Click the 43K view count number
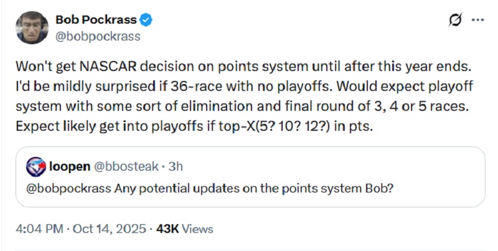The height and width of the screenshot is (251, 498). coord(167,229)
